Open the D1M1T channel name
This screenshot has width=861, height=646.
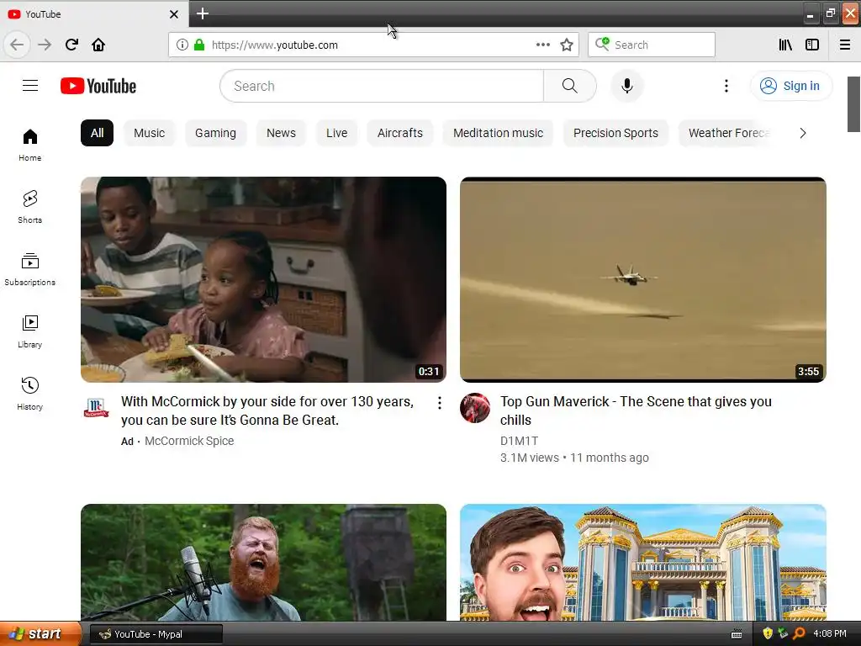(x=520, y=441)
